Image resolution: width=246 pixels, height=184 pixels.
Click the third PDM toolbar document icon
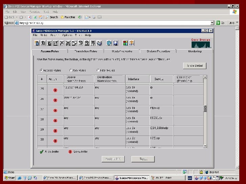point(50,43)
